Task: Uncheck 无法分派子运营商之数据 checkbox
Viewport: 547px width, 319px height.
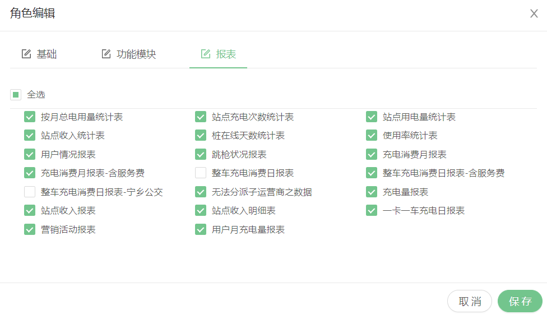Action: tap(201, 192)
